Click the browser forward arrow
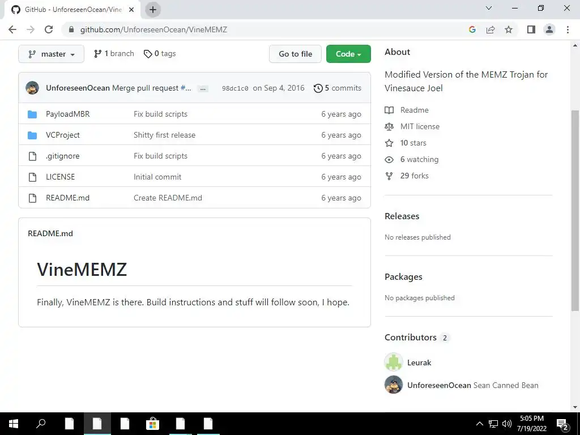580x435 pixels. (31, 29)
